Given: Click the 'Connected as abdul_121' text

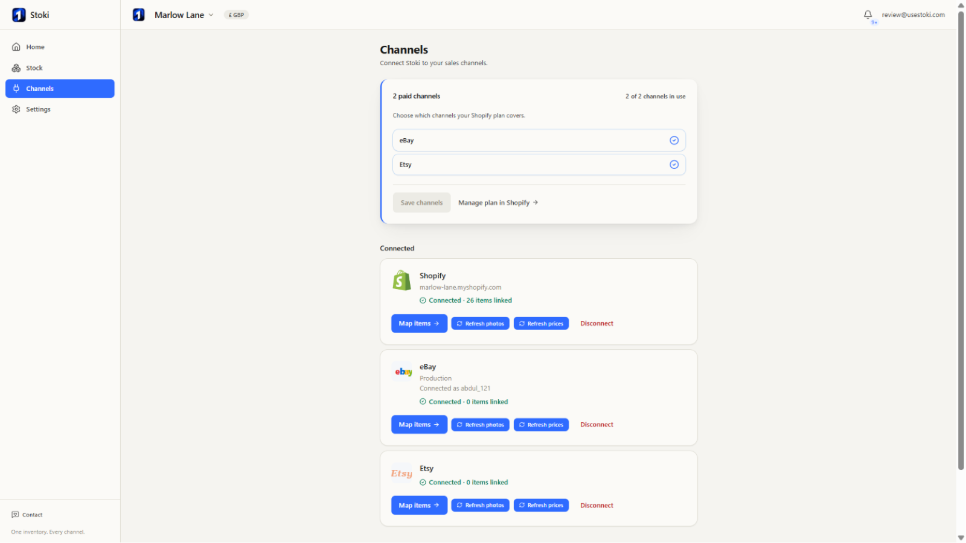Looking at the screenshot, I should pos(455,389).
